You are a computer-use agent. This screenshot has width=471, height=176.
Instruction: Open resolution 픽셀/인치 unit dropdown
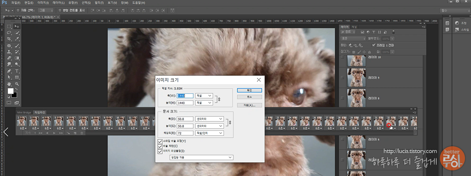pyautogui.click(x=210, y=133)
